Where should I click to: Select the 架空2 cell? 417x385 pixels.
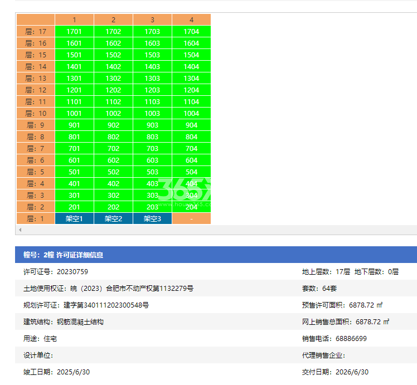pyautogui.click(x=113, y=218)
